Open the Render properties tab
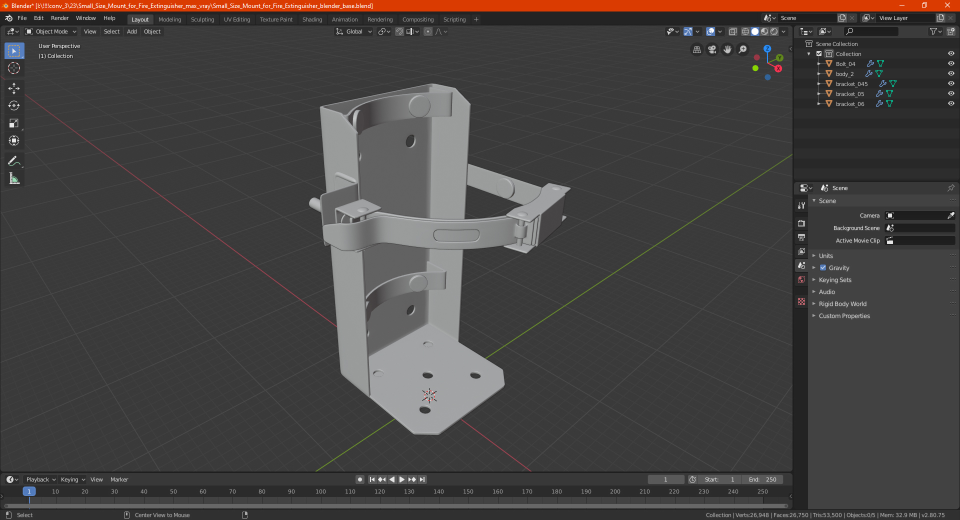 (x=801, y=223)
